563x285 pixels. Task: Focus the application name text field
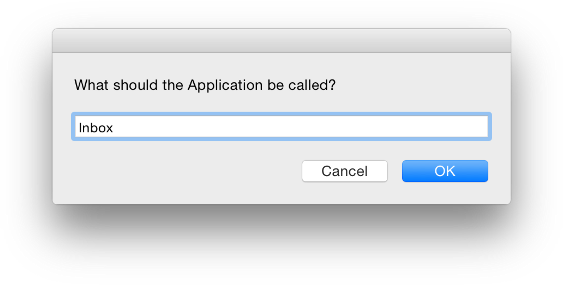click(x=281, y=127)
